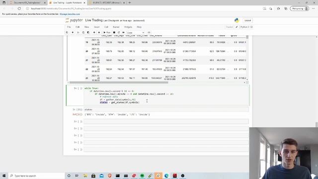Move the selected cell up

(x=94, y=32)
